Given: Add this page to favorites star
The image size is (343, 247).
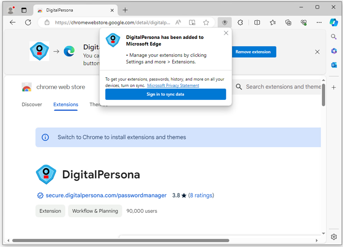Looking at the screenshot, I should click(x=206, y=22).
